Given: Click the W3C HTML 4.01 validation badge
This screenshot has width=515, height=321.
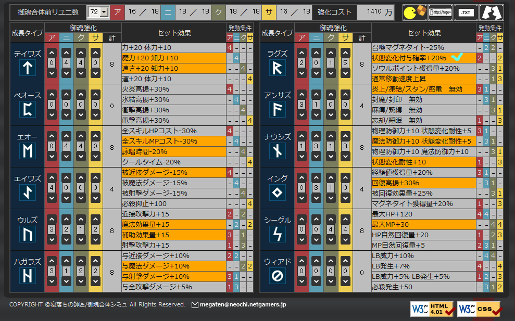Looking at the screenshot, I should 432,309.
